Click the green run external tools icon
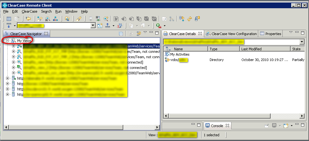 (x=159, y=26)
